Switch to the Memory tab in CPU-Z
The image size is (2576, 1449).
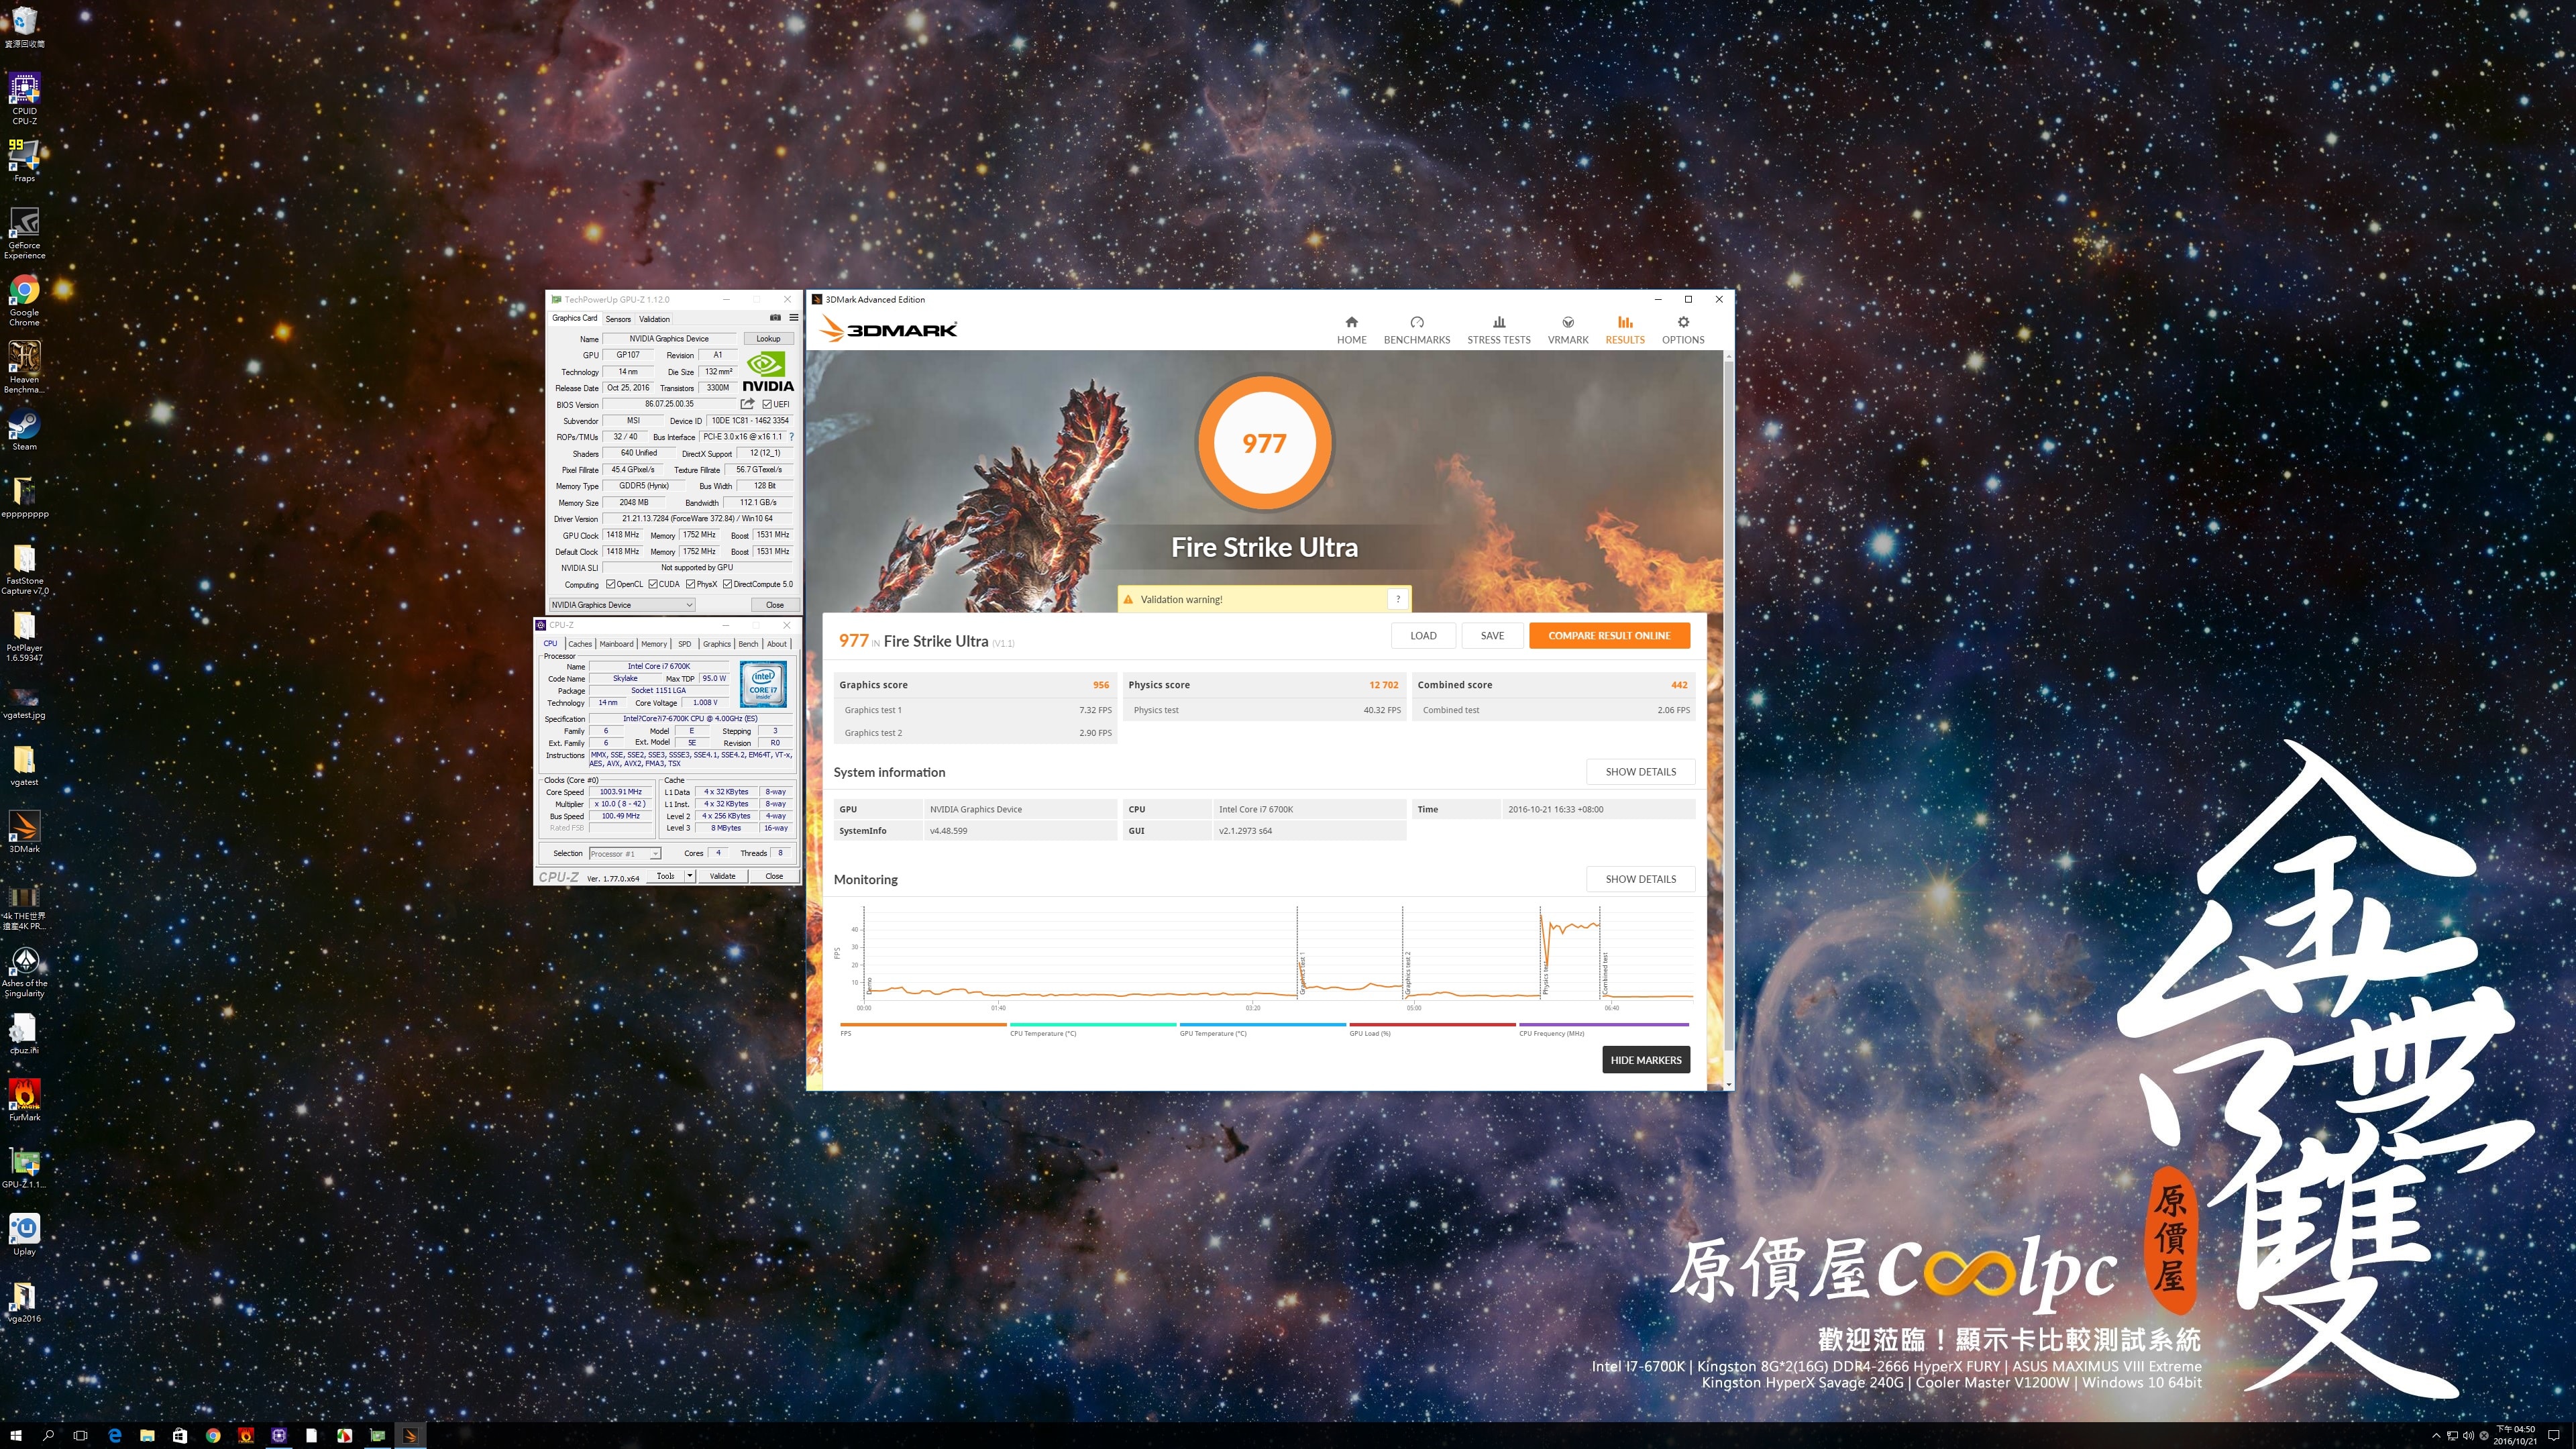click(654, 644)
